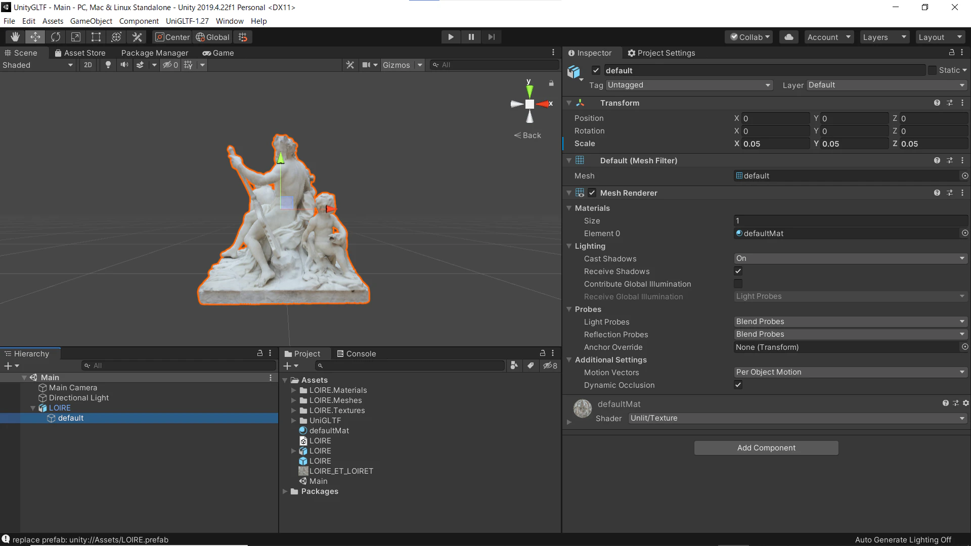
Task: Search by type in Project panel
Action: tap(514, 366)
